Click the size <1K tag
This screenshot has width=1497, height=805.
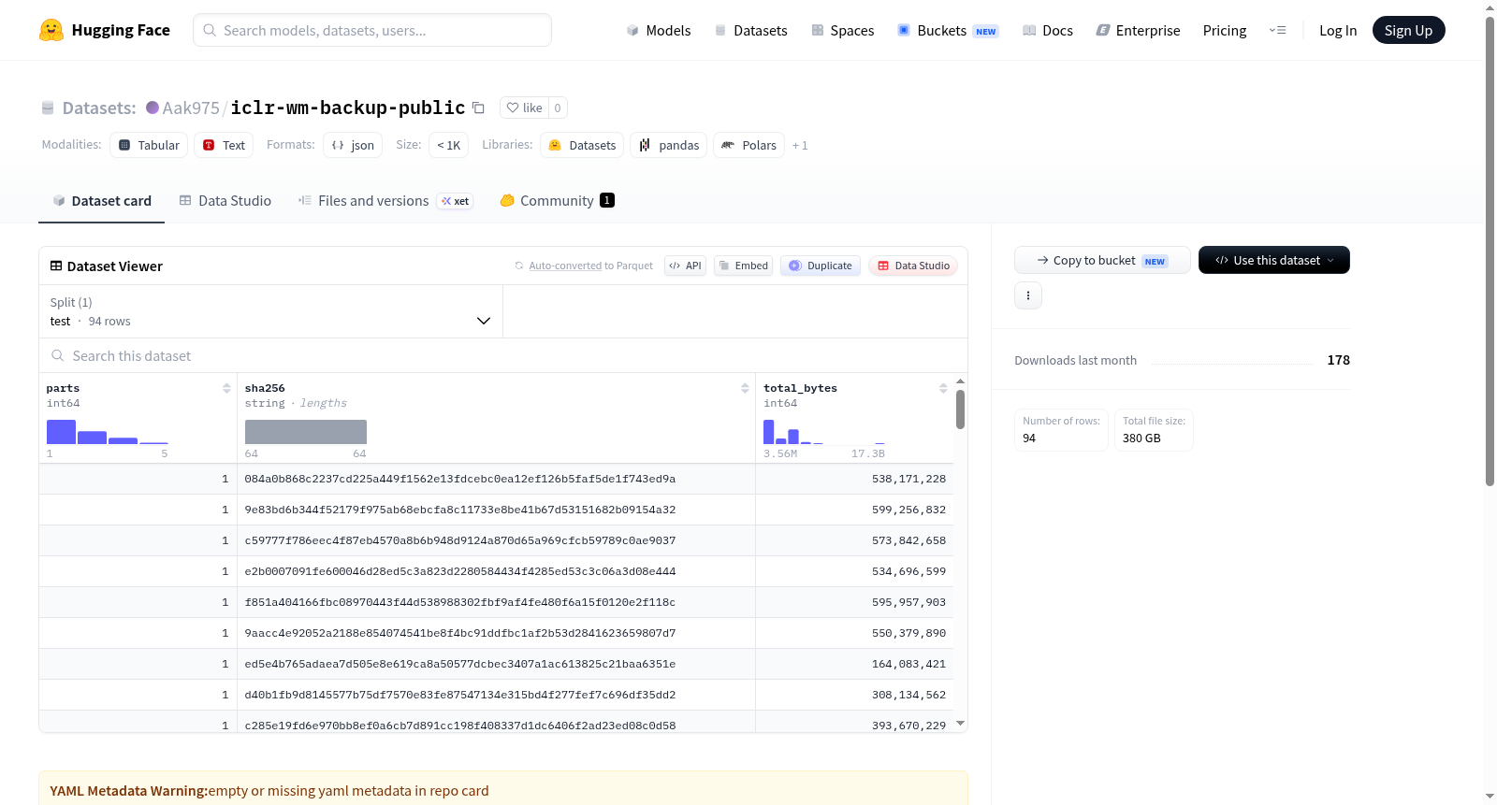[449, 145]
